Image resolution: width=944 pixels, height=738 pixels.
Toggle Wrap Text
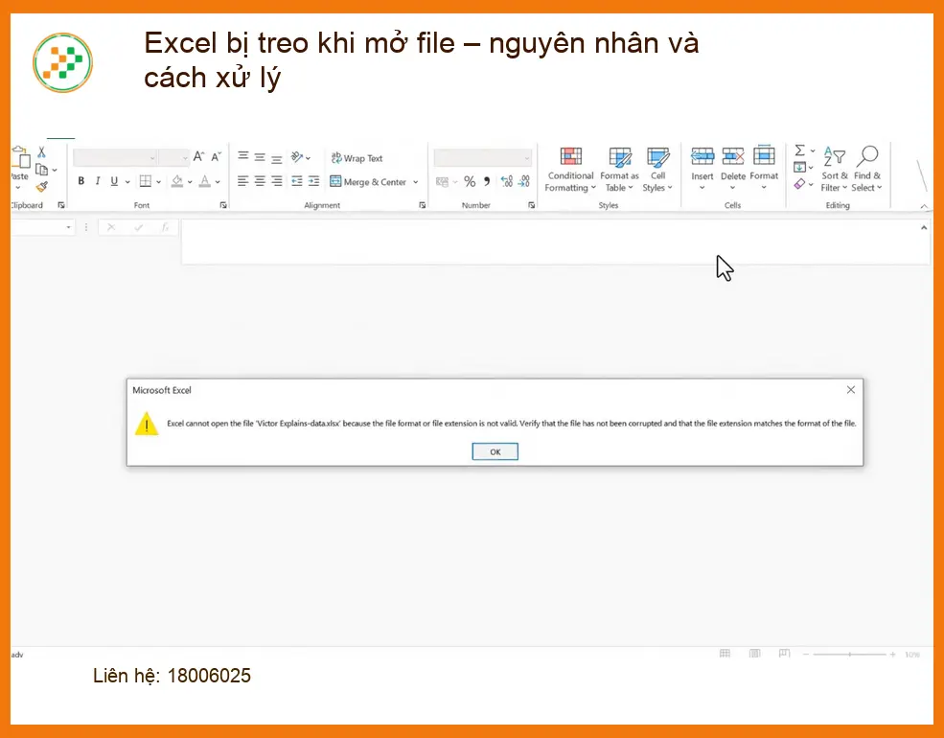357,158
